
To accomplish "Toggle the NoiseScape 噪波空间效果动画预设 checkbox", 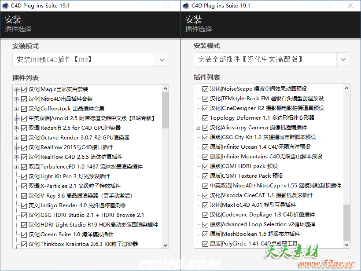I will 205,89.
